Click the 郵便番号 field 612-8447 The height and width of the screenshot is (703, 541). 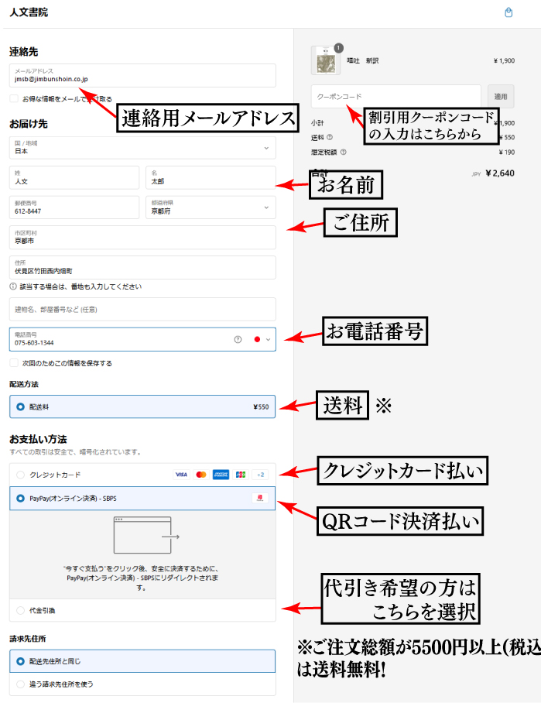coord(74,207)
